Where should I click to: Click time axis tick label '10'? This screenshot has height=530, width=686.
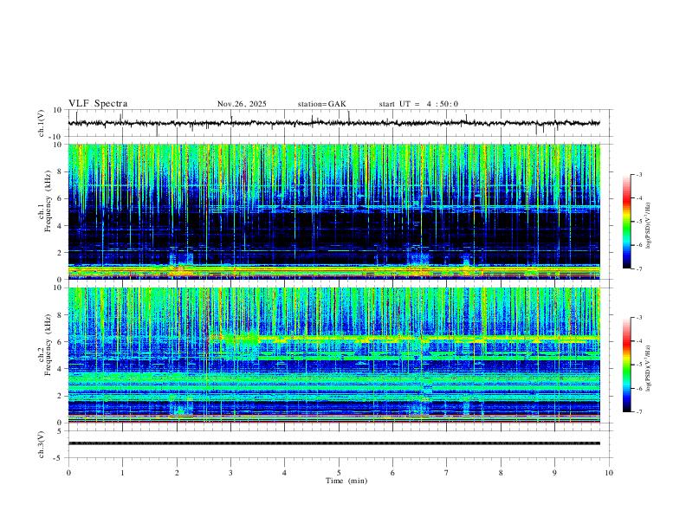[609, 473]
